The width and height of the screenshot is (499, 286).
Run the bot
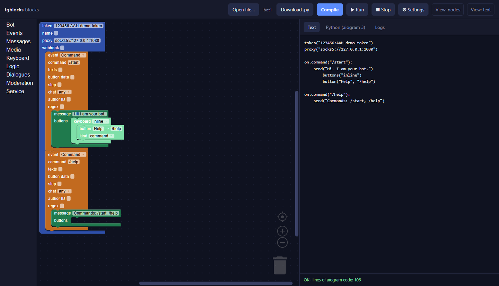357,10
